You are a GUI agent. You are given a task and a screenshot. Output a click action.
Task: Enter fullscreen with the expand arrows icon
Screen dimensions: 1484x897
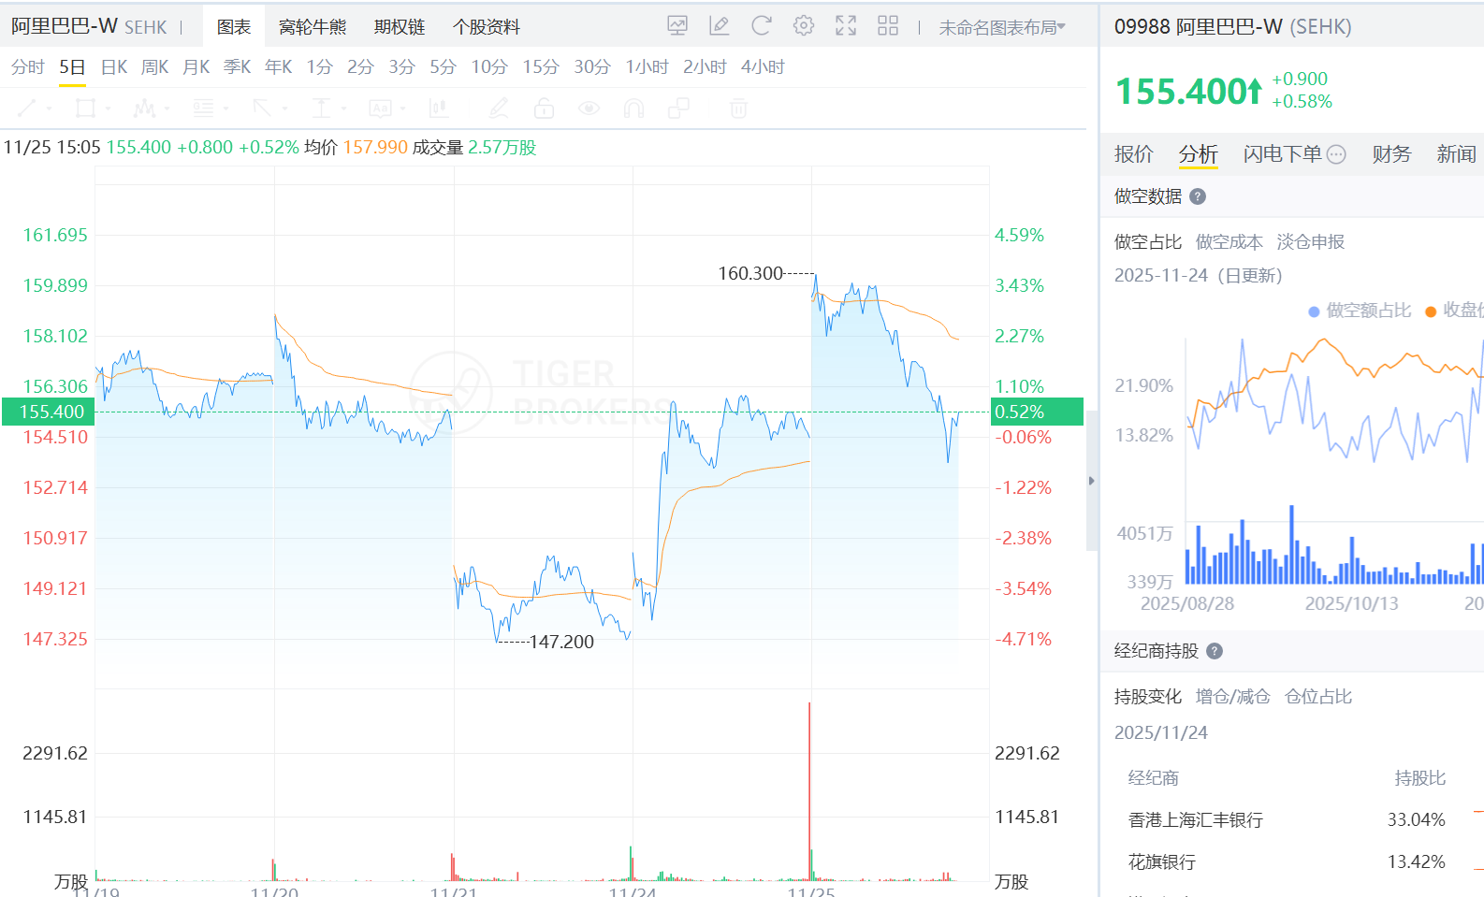(846, 26)
